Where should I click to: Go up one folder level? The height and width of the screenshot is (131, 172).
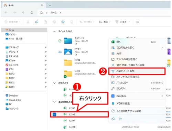point(23,12)
